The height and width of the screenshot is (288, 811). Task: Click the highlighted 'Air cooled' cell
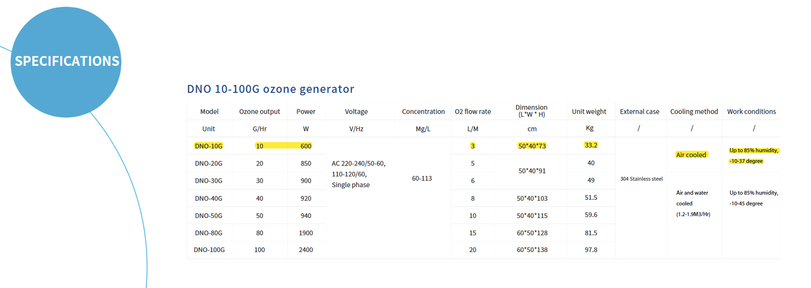click(691, 155)
